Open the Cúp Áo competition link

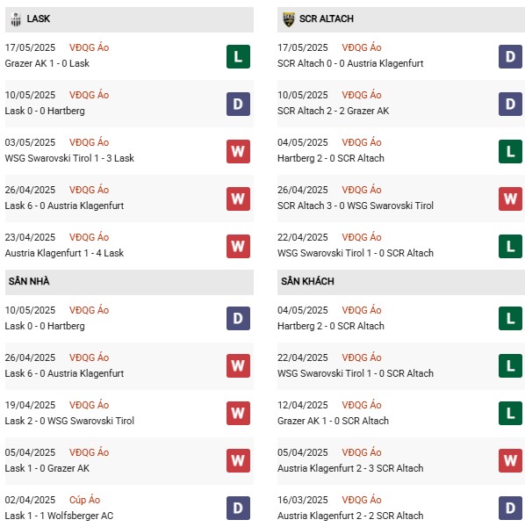point(84,500)
